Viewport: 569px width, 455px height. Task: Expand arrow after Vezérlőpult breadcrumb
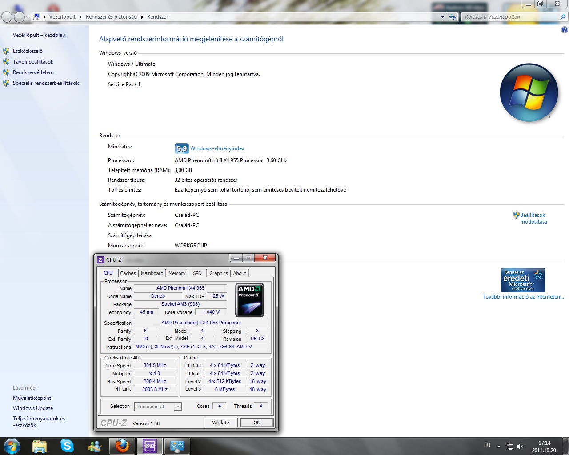[x=81, y=17]
